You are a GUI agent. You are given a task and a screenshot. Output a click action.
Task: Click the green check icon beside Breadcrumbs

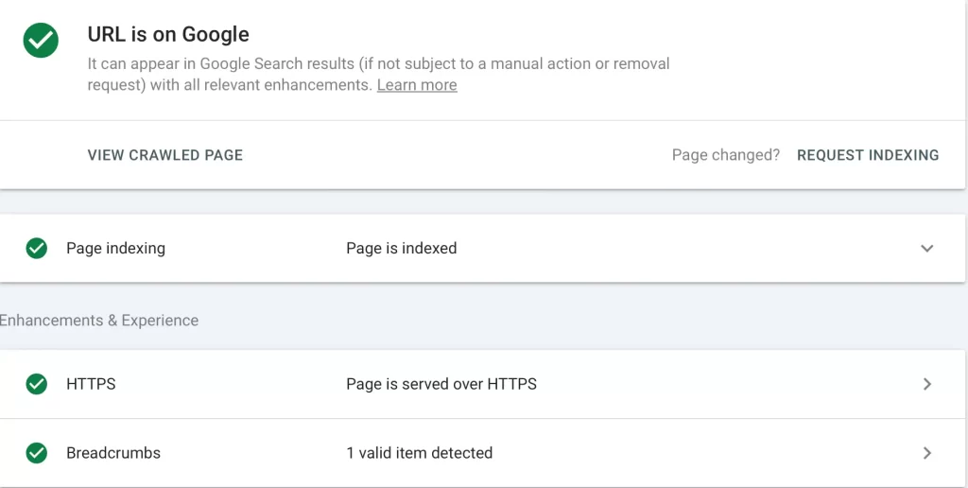(x=37, y=453)
